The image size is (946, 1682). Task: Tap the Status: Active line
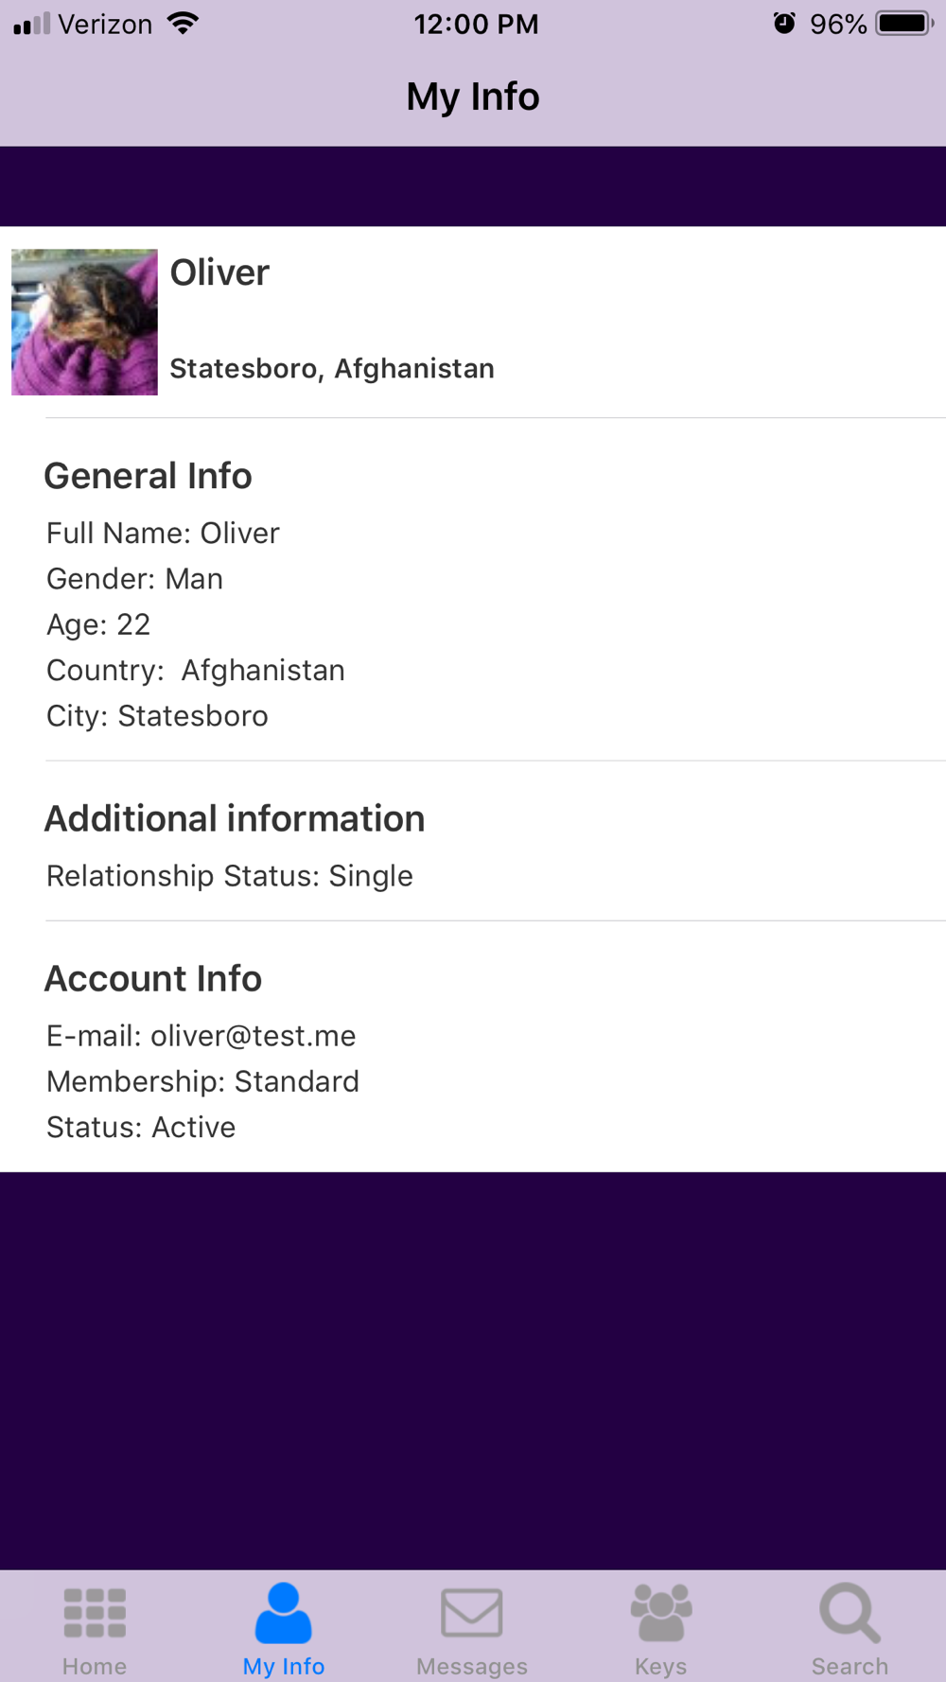[141, 1127]
